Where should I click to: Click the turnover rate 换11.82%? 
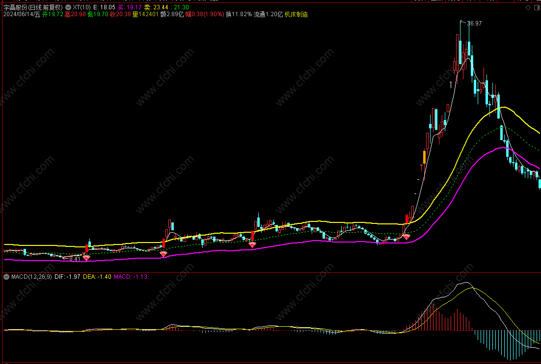point(239,15)
